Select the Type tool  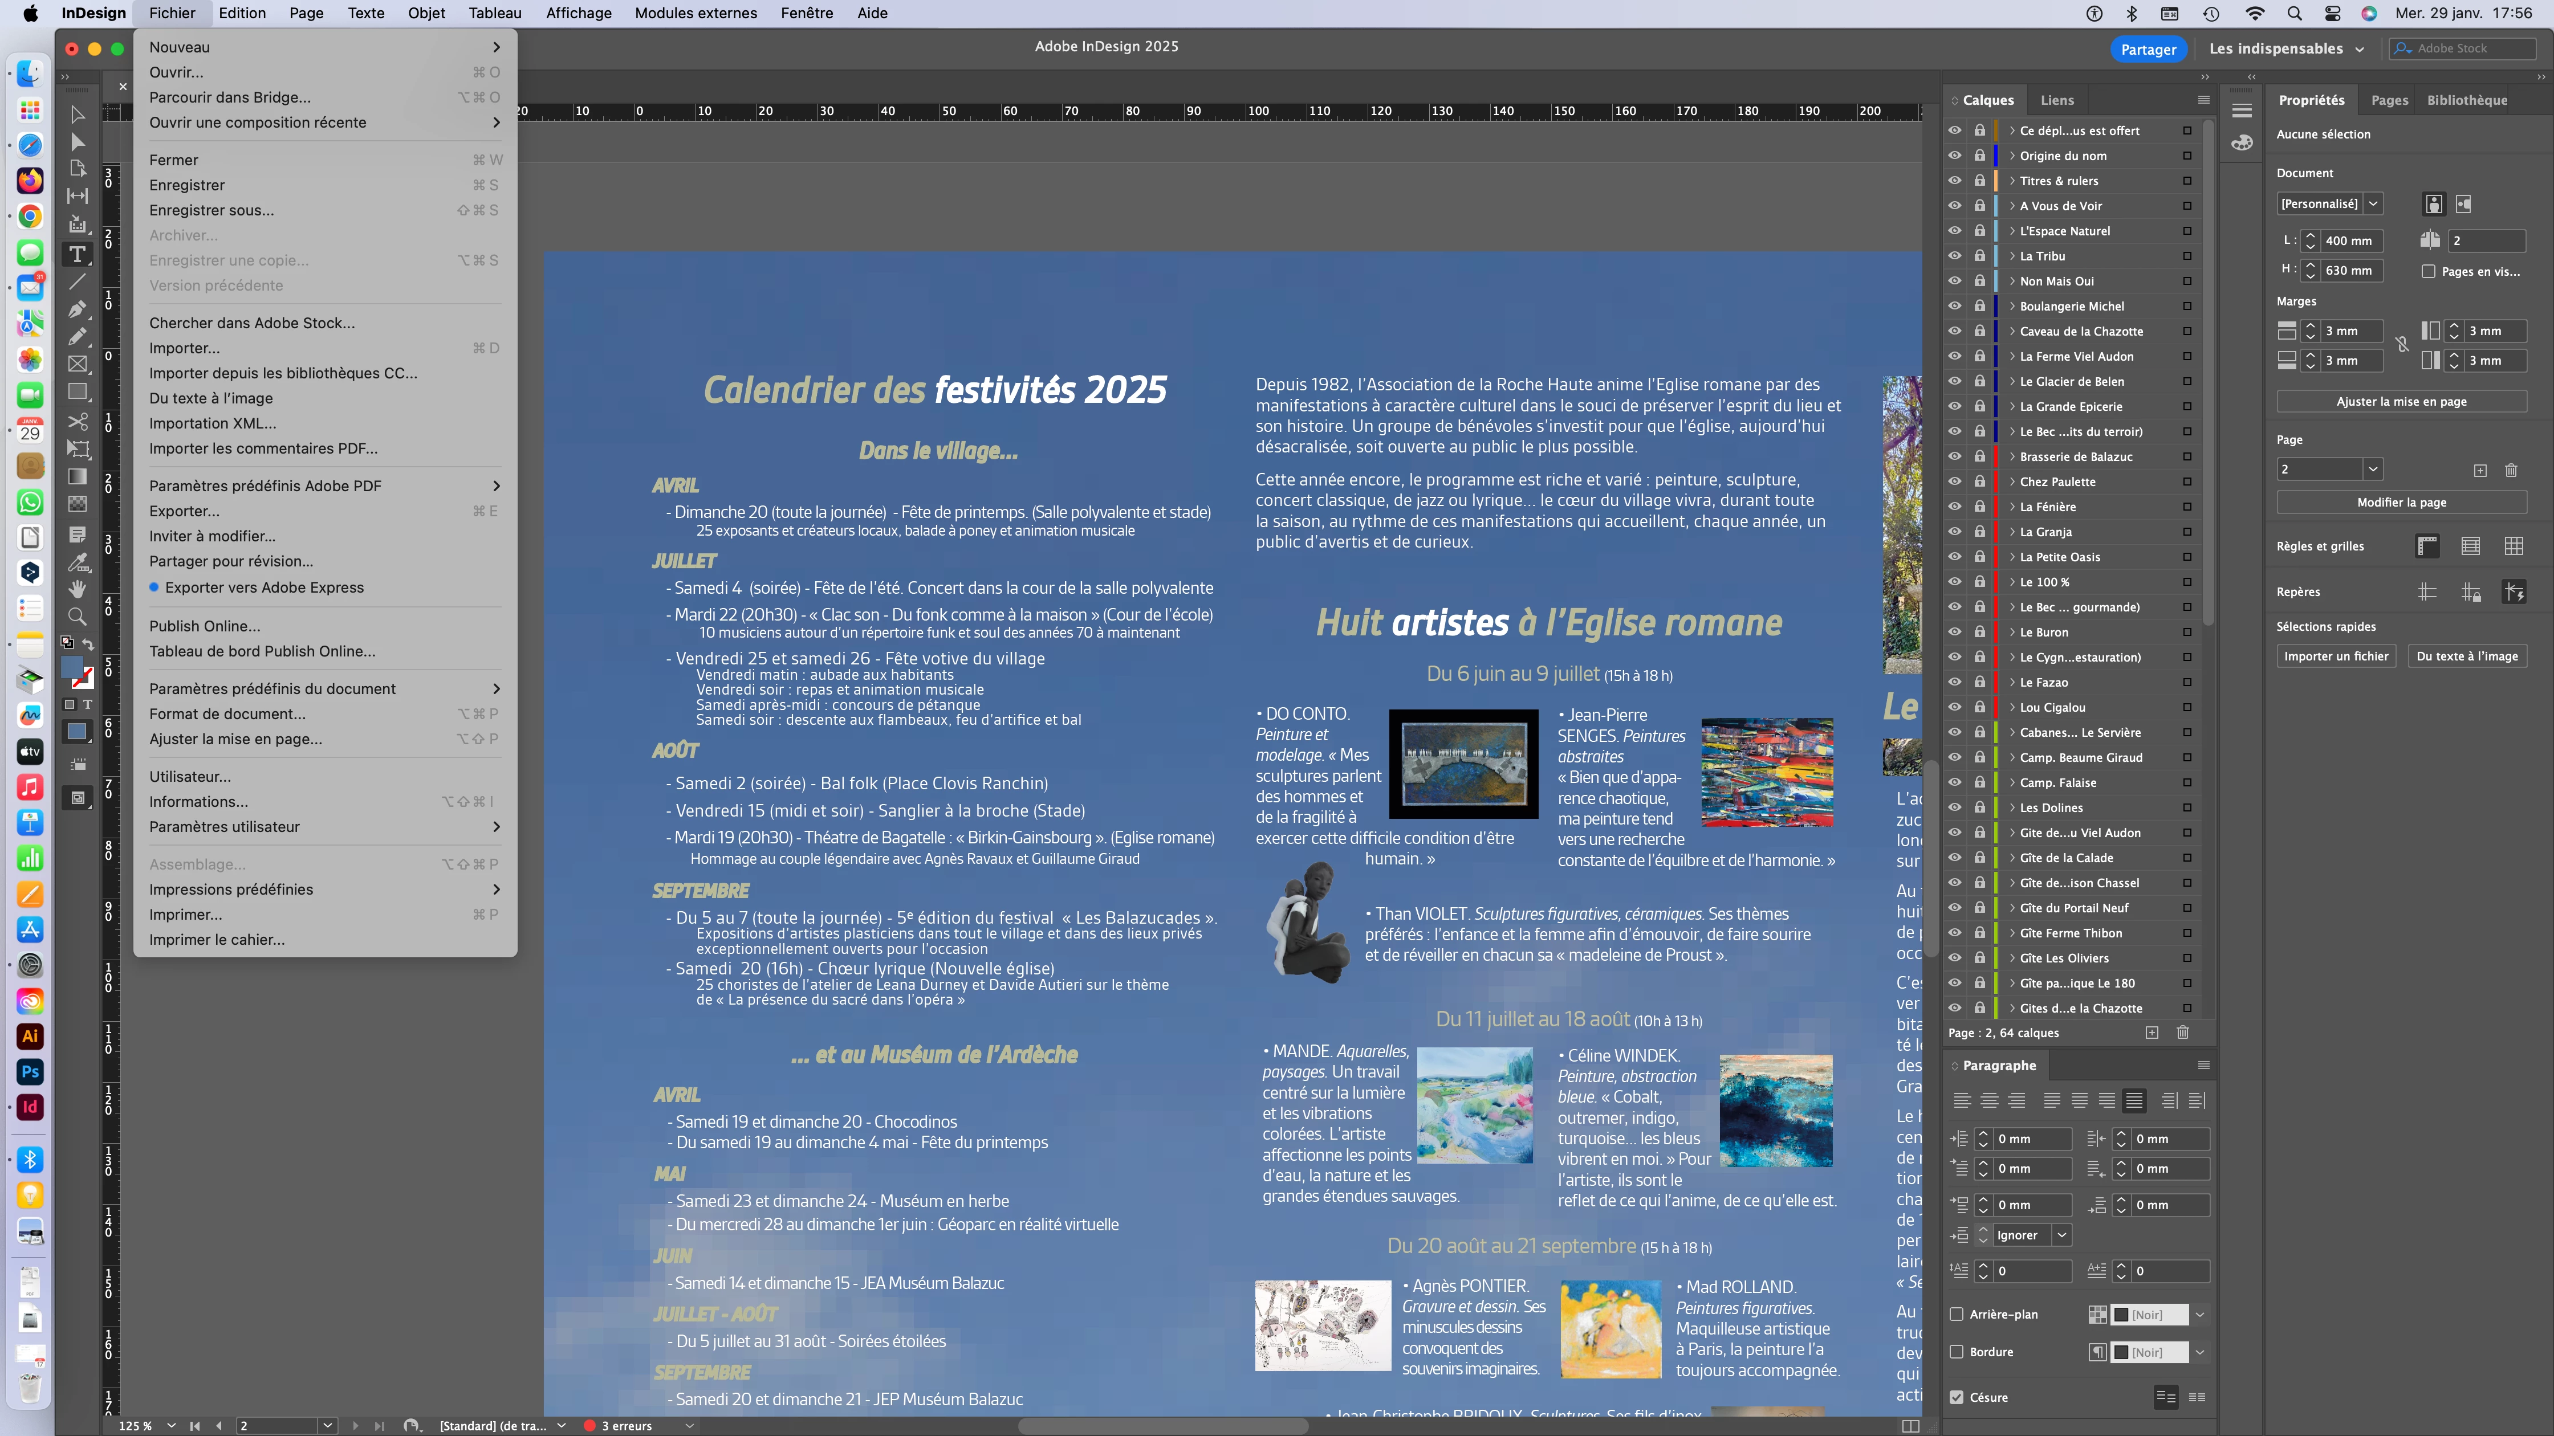pos(78,255)
